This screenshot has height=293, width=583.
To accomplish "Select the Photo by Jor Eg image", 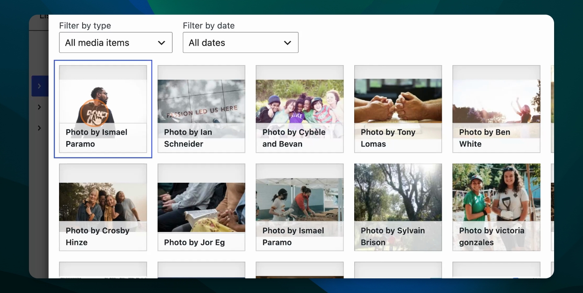I will click(202, 208).
